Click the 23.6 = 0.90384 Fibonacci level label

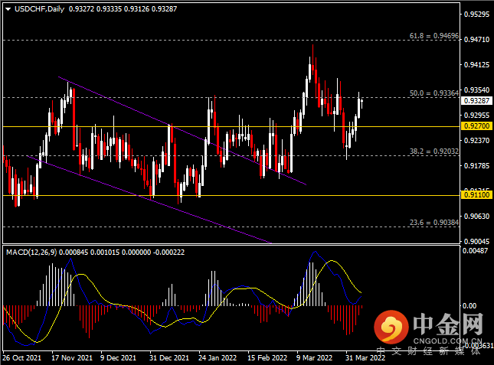(434, 222)
